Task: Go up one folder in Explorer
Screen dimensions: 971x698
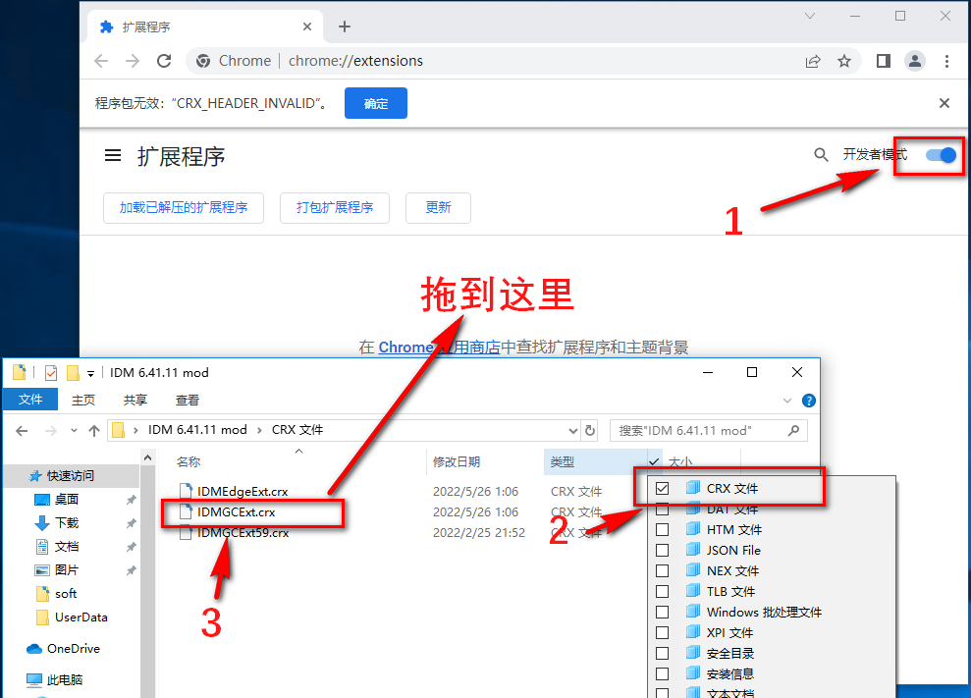Action: click(94, 430)
